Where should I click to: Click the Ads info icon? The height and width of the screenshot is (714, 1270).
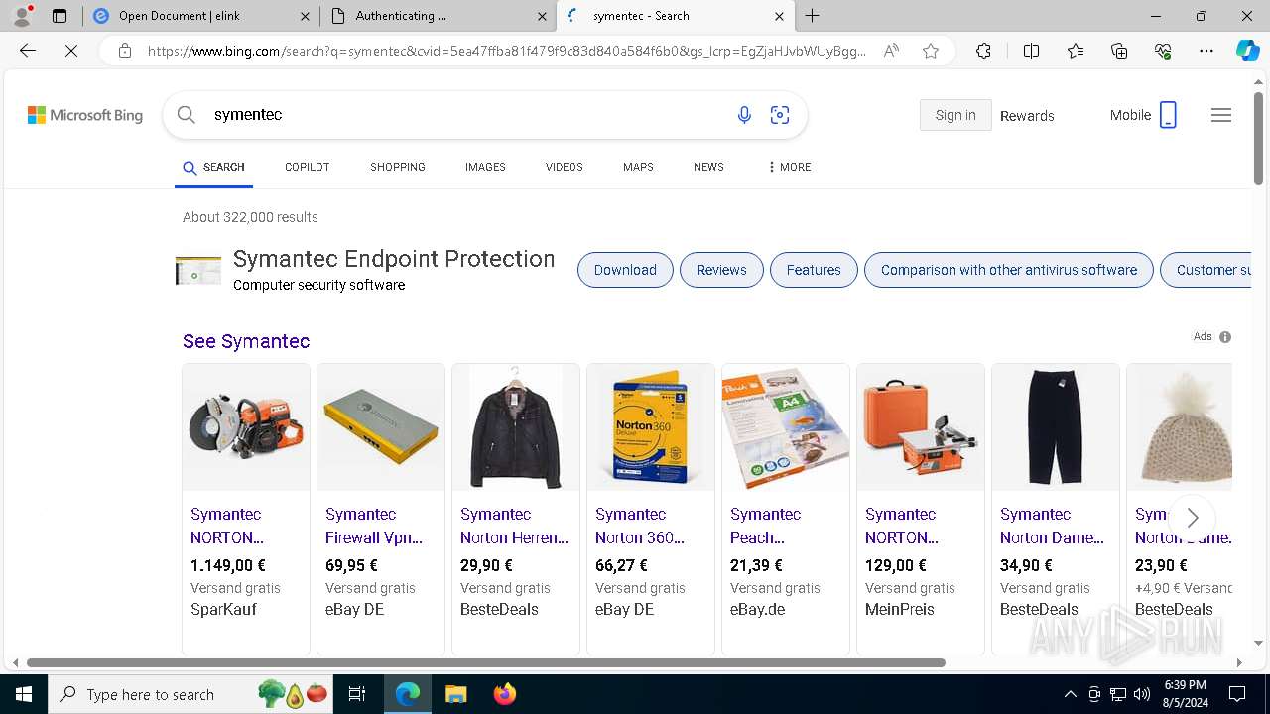pyautogui.click(x=1225, y=337)
